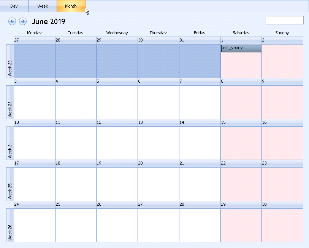Click the day cell for June 12
Viewport: 309px width, 248px height.
click(x=117, y=143)
